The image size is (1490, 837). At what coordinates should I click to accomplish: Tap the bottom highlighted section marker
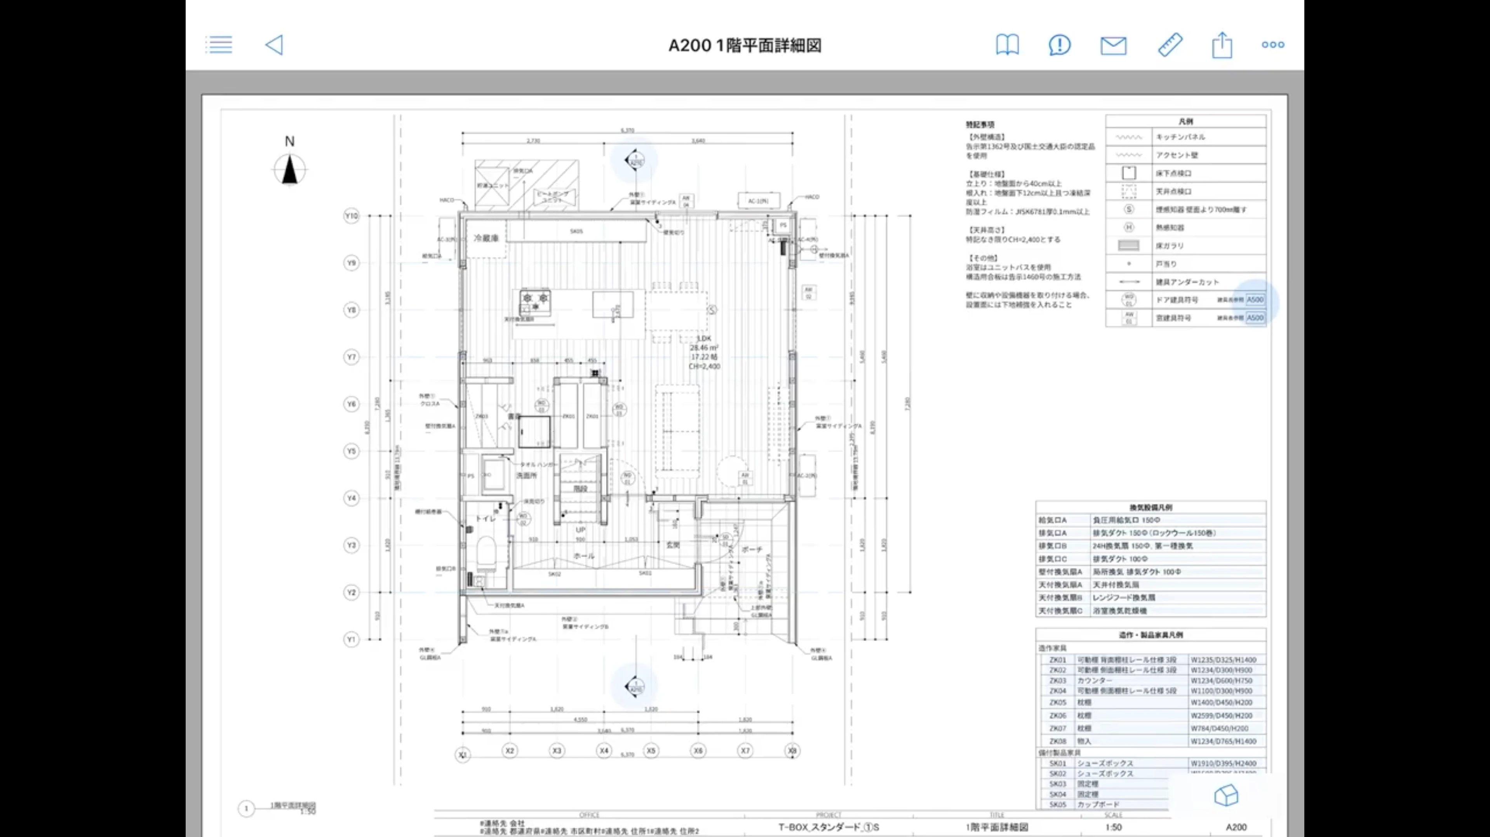pyautogui.click(x=635, y=686)
